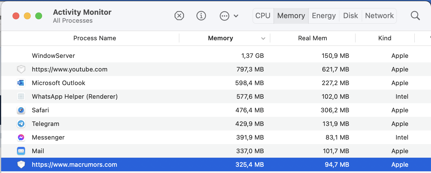The image size is (431, 173).
Task: Open the process info inspector icon
Action: (201, 16)
